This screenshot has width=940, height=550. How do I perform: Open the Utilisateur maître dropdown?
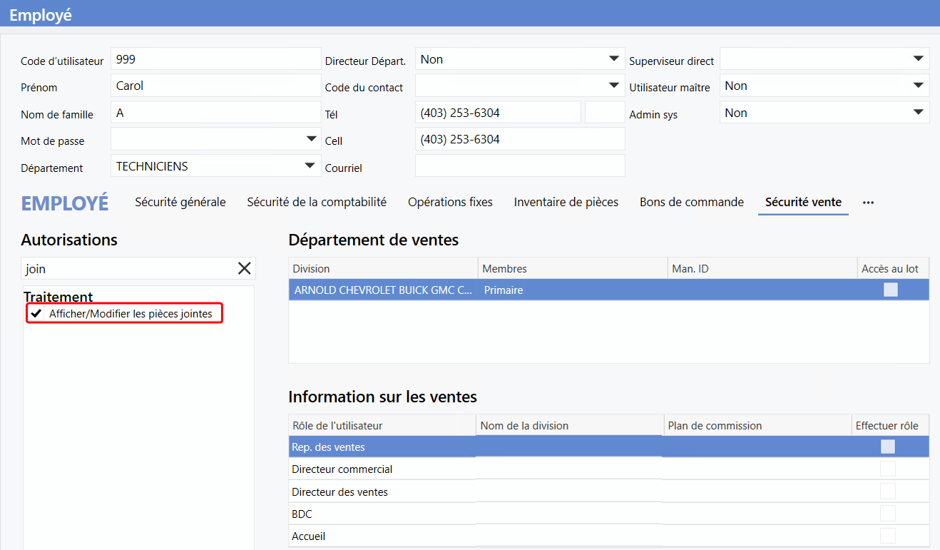click(918, 86)
